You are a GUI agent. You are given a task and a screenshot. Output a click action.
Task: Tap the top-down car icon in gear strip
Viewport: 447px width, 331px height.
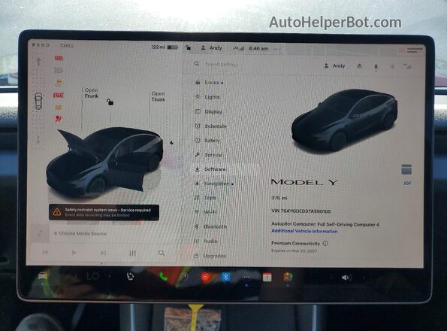pyautogui.click(x=39, y=101)
